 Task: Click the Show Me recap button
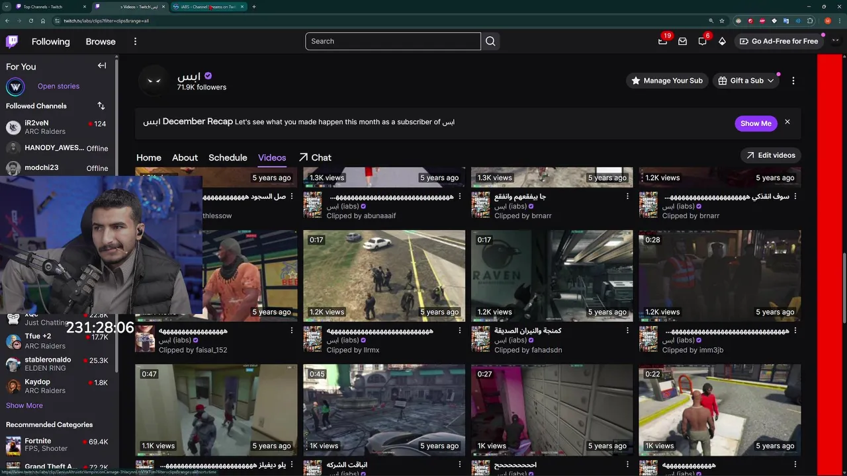[756, 123]
